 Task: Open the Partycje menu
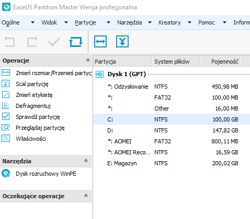coord(85,22)
